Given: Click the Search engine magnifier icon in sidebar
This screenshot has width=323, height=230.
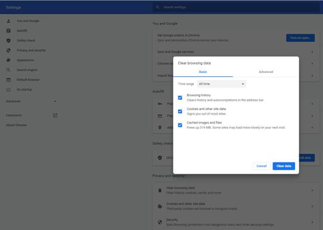Looking at the screenshot, I should 9,70.
